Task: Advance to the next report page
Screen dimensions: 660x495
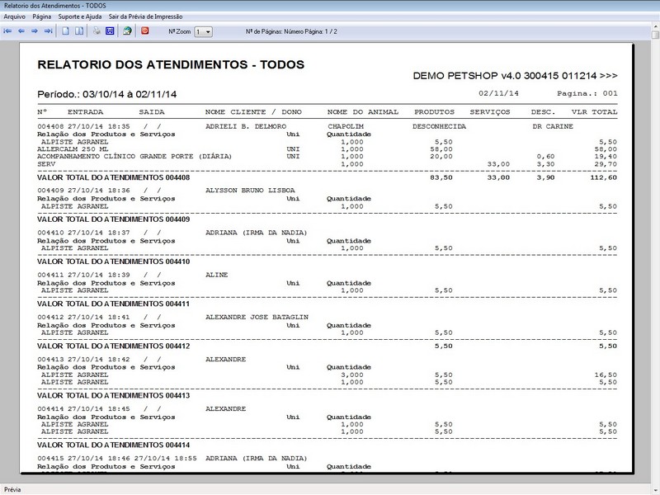Action: (35, 31)
